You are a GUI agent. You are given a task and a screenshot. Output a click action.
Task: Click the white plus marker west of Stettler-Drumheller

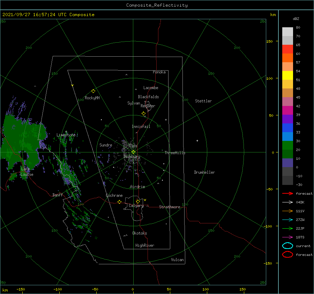pos(197,141)
